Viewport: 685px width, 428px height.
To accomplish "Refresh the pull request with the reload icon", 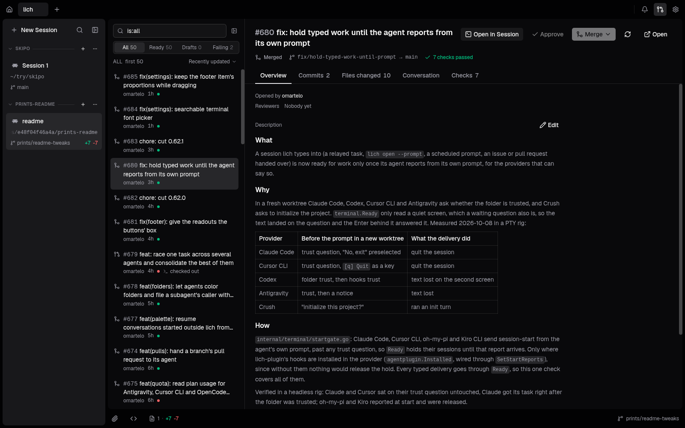I will pos(628,34).
